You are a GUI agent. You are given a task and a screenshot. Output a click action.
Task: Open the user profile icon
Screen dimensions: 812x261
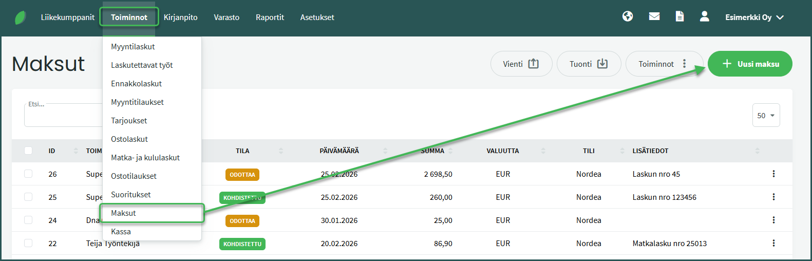(x=705, y=16)
